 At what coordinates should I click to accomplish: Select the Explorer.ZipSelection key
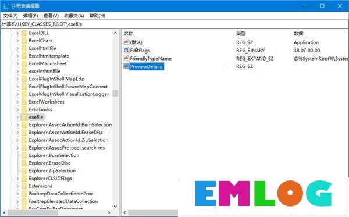click(52, 170)
